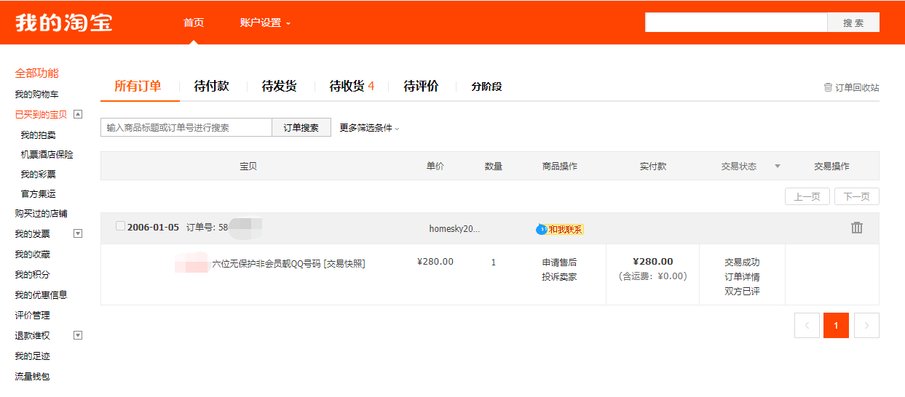Open the 订单回收站 recycle bin
This screenshot has width=905, height=397.
pyautogui.click(x=851, y=87)
